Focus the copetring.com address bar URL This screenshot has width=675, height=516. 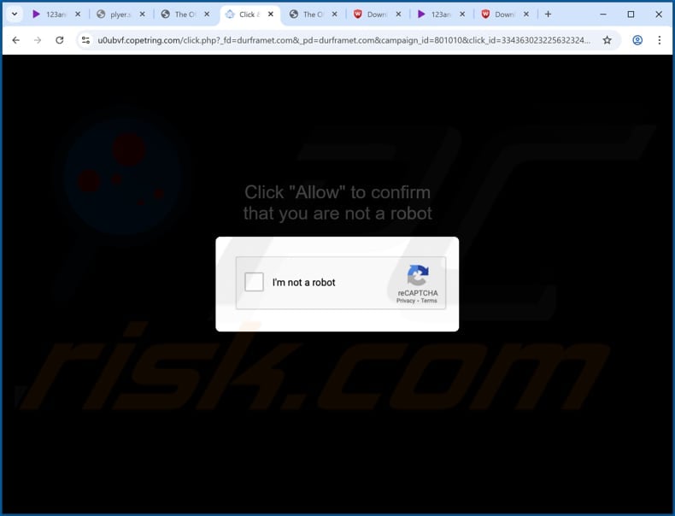(344, 40)
